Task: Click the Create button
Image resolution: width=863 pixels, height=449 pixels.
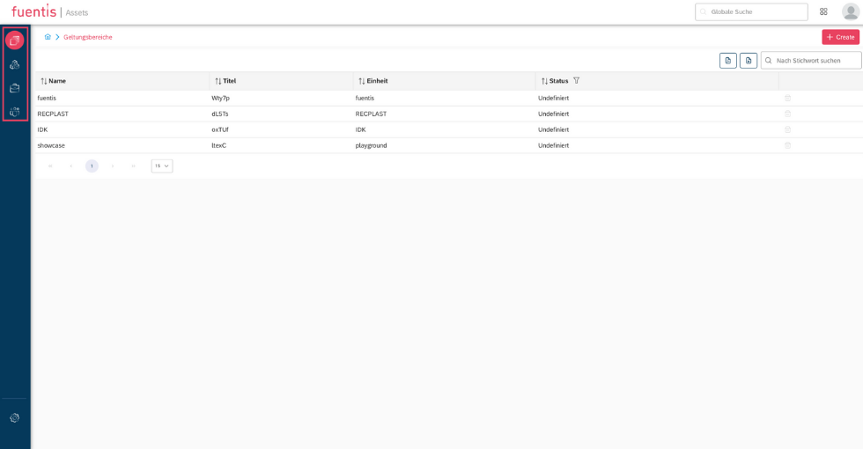Action: pos(840,37)
